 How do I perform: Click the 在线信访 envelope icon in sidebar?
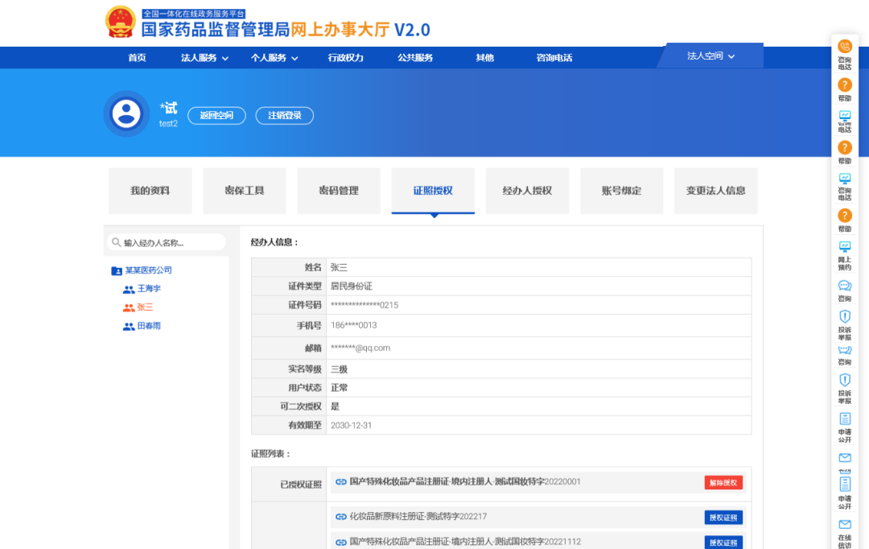click(844, 525)
